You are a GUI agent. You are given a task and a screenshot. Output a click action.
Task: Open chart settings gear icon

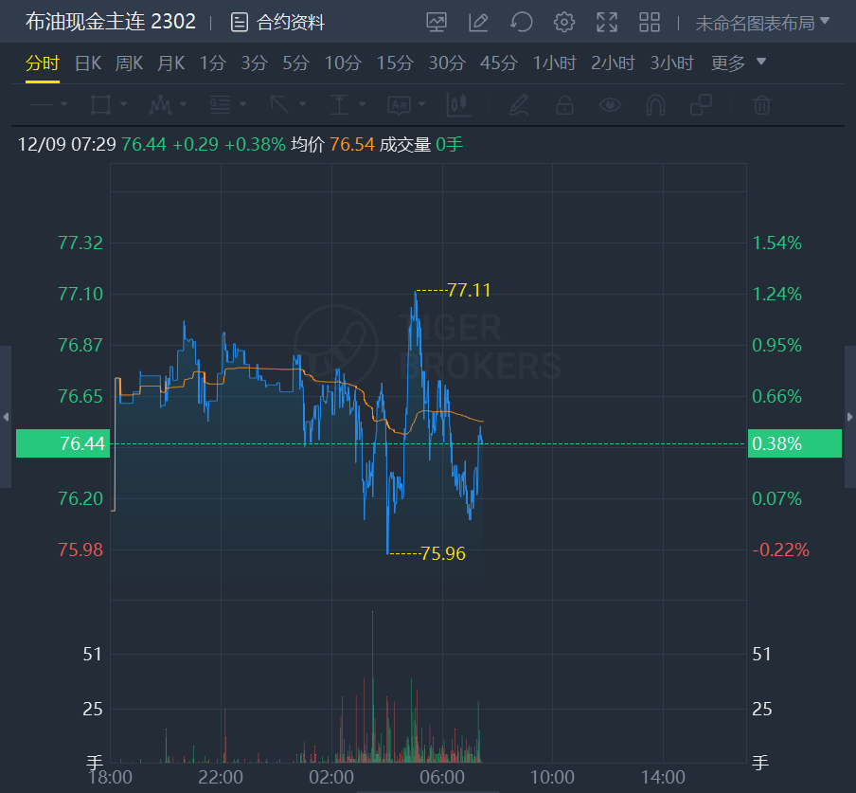click(564, 22)
